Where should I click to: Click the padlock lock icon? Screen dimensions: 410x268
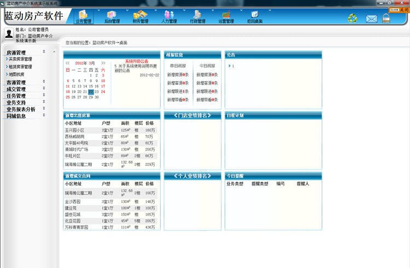click(386, 18)
